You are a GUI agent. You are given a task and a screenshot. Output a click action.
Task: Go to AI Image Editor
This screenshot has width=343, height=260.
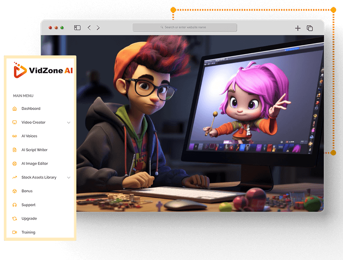point(35,163)
